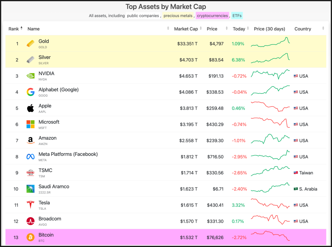Sort table by Today change column

coord(239,29)
